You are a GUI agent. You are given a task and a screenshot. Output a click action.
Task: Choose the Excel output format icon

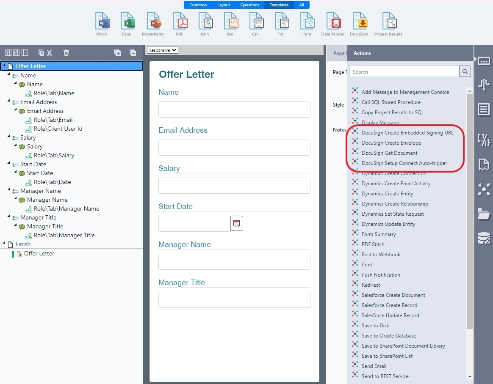(127, 20)
